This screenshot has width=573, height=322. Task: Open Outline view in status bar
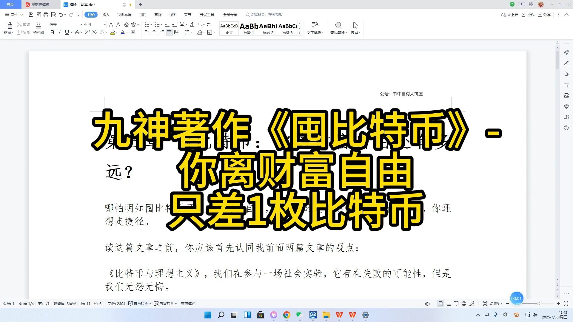click(448, 304)
